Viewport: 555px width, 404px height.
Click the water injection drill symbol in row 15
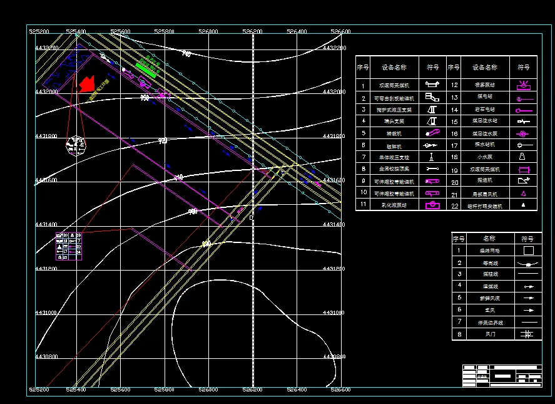524,122
